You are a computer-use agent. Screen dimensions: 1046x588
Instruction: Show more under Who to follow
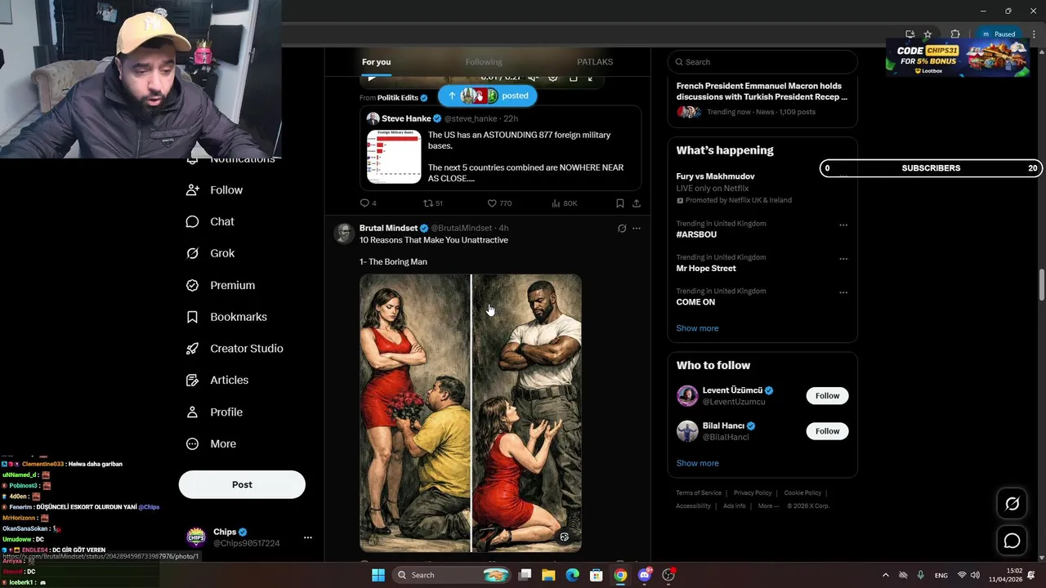697,463
